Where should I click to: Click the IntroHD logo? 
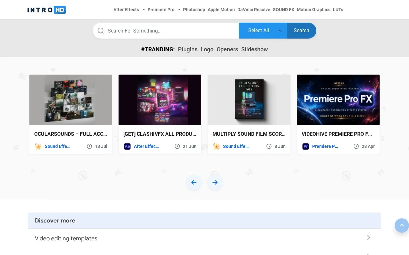(x=47, y=10)
